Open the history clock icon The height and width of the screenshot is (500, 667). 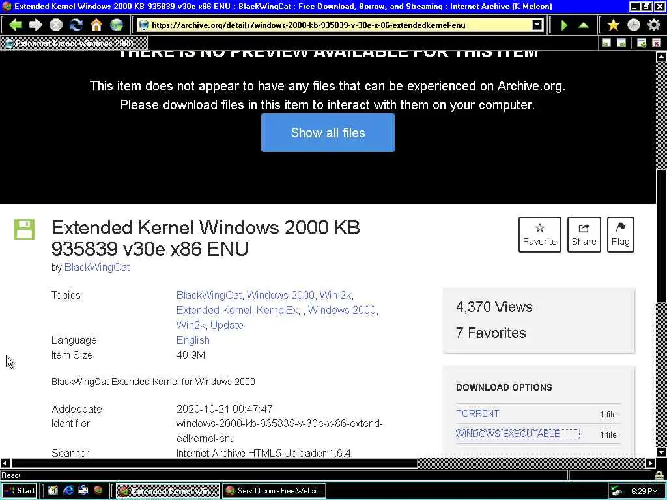click(634, 25)
